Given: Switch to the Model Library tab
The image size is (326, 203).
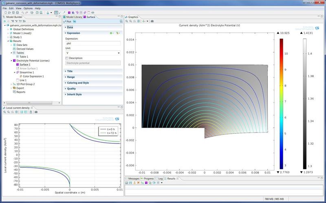Looking at the screenshot, I should 73,17.
